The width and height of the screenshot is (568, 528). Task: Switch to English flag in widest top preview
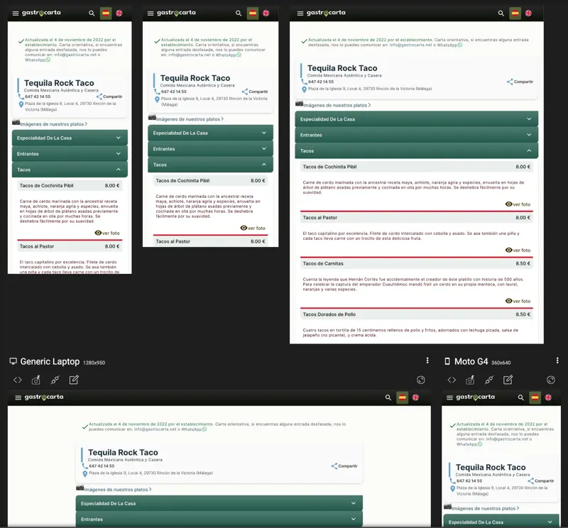click(528, 13)
